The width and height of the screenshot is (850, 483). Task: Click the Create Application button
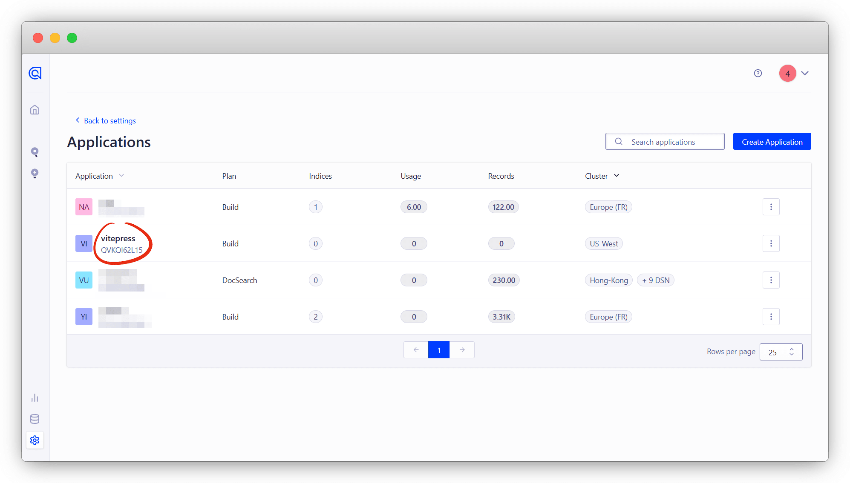772,142
